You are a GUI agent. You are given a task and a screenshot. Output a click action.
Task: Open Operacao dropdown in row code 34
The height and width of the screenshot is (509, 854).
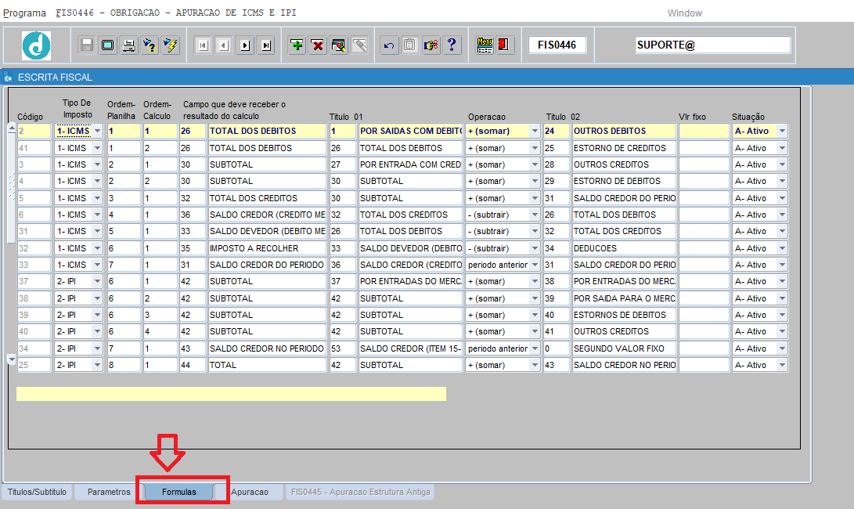coord(535,348)
